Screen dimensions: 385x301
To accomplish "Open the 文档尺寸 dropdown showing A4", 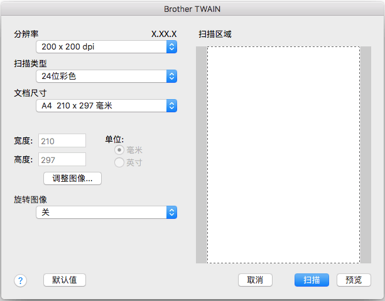I will [106, 106].
